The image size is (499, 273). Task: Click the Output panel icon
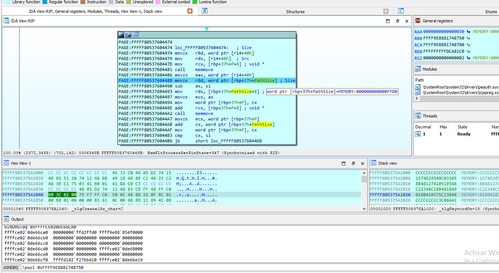point(6,219)
